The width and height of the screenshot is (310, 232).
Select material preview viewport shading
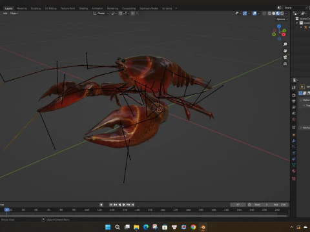tap(278, 14)
